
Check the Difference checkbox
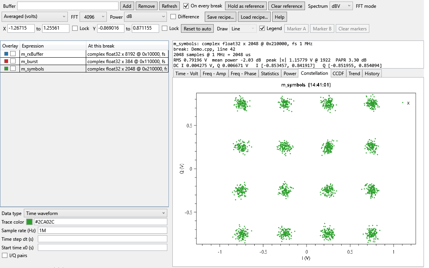tap(173, 17)
